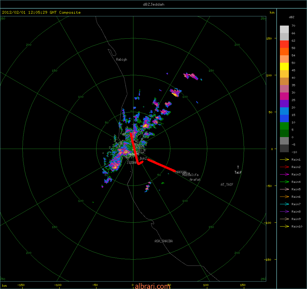This screenshot has height=289, width=307.
Task: Click the Rain1 legend label
Action: tap(296, 160)
